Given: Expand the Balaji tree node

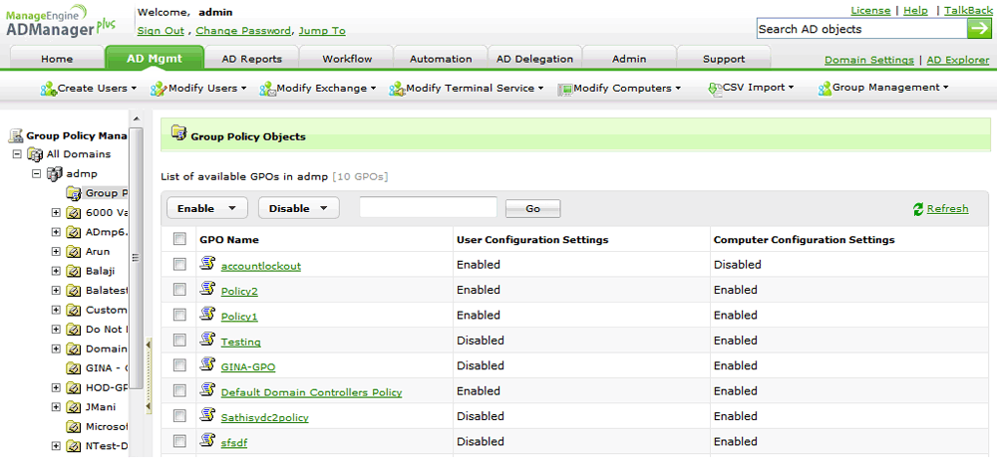Looking at the screenshot, I should (x=56, y=271).
